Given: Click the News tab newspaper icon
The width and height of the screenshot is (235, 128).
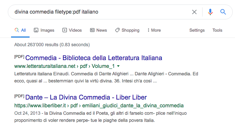Looking at the screenshot, I should 92,30.
